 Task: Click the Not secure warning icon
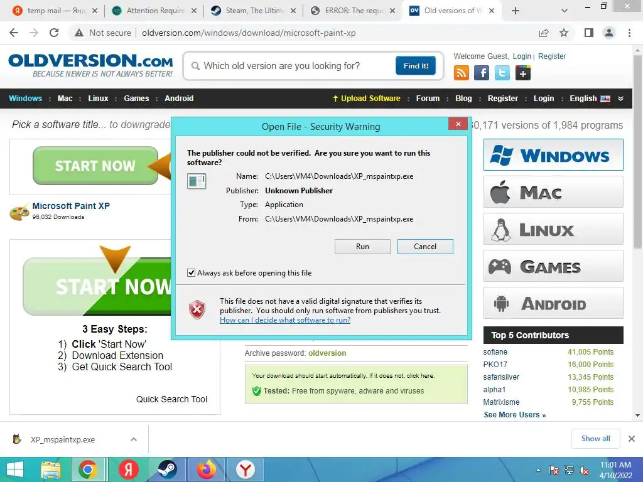point(79,33)
